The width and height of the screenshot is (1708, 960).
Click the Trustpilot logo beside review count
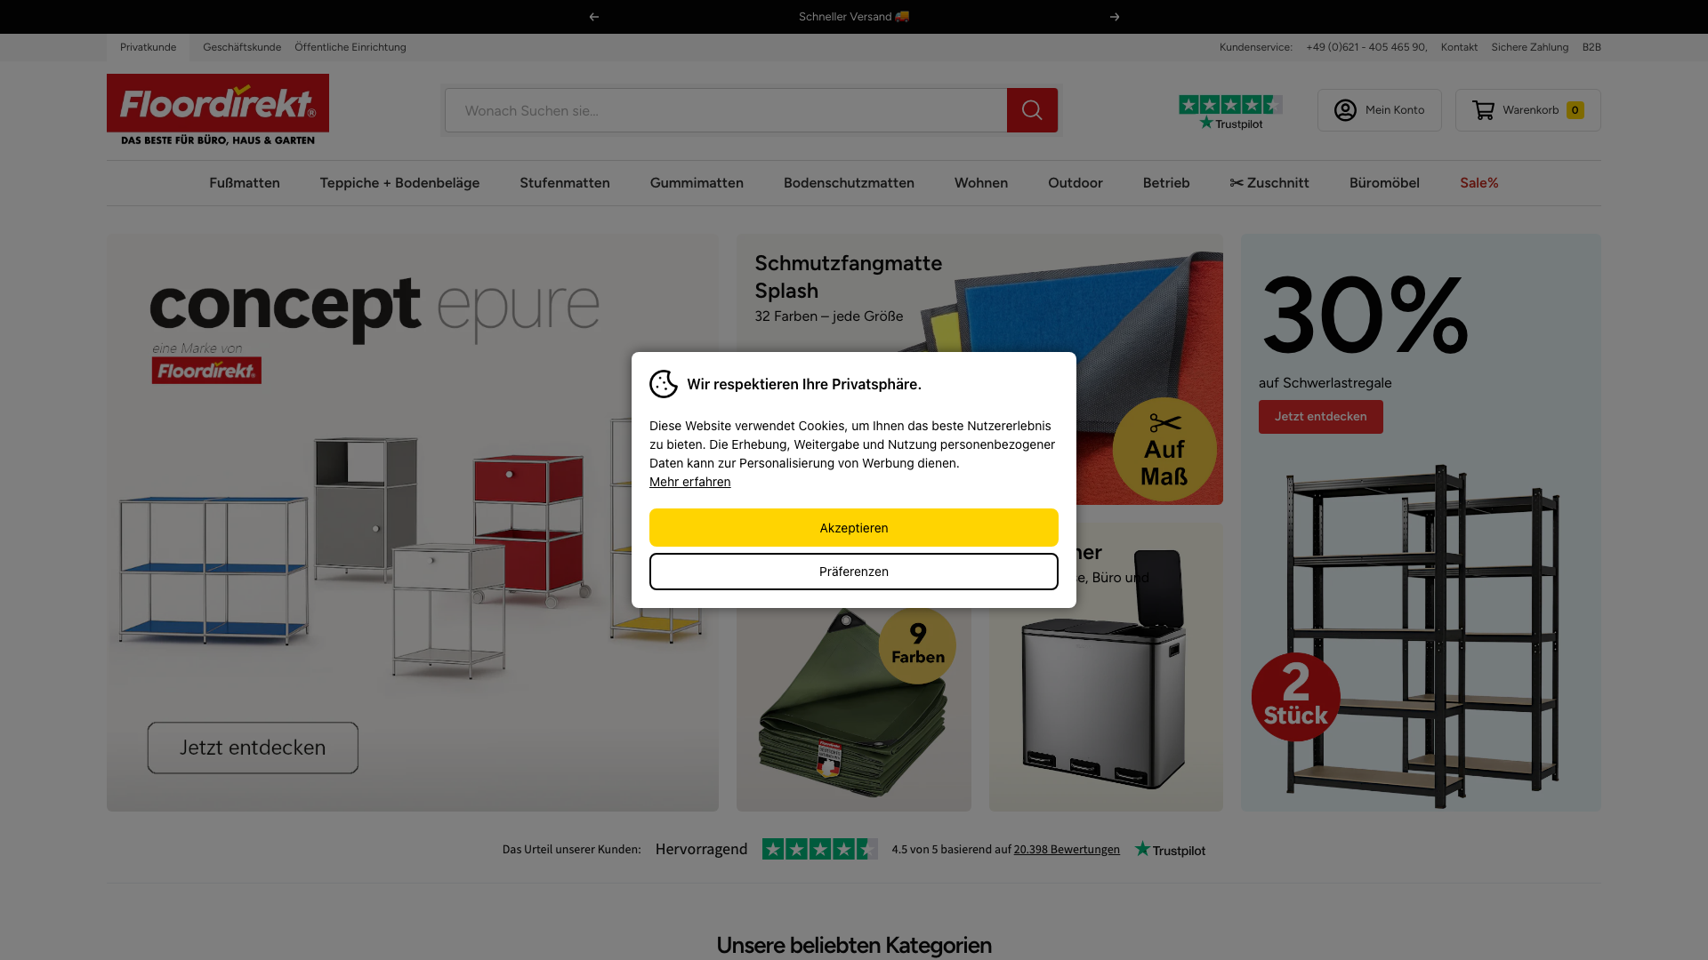click(1170, 850)
